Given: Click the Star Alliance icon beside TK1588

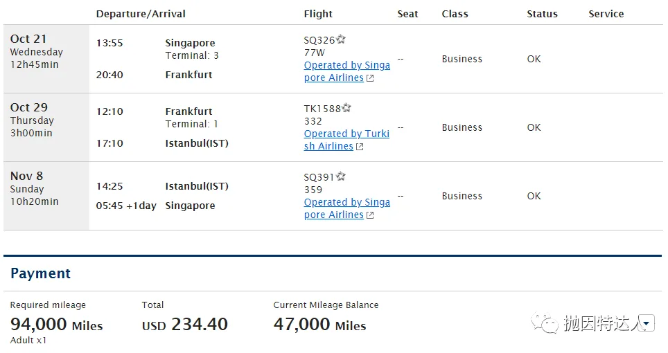Looking at the screenshot, I should 346,109.
